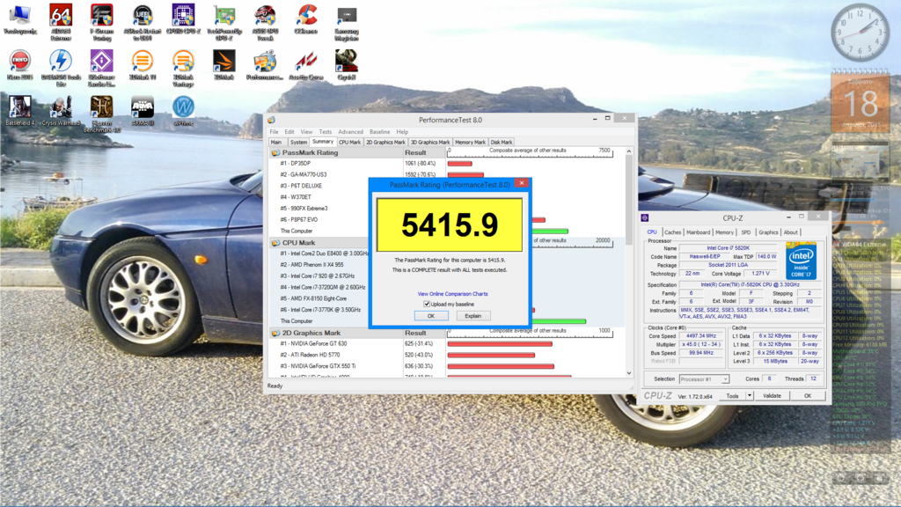
Task: Select the Nero 2015 desktop icon
Action: (x=20, y=64)
